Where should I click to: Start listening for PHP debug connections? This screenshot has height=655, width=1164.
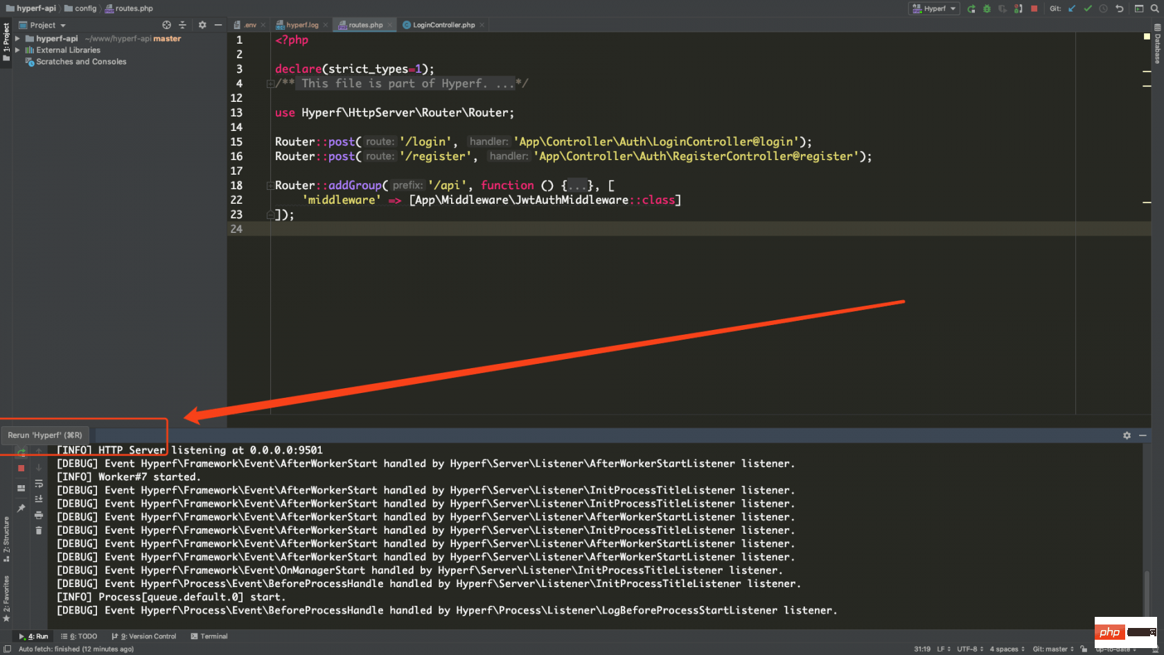pyautogui.click(x=1018, y=9)
